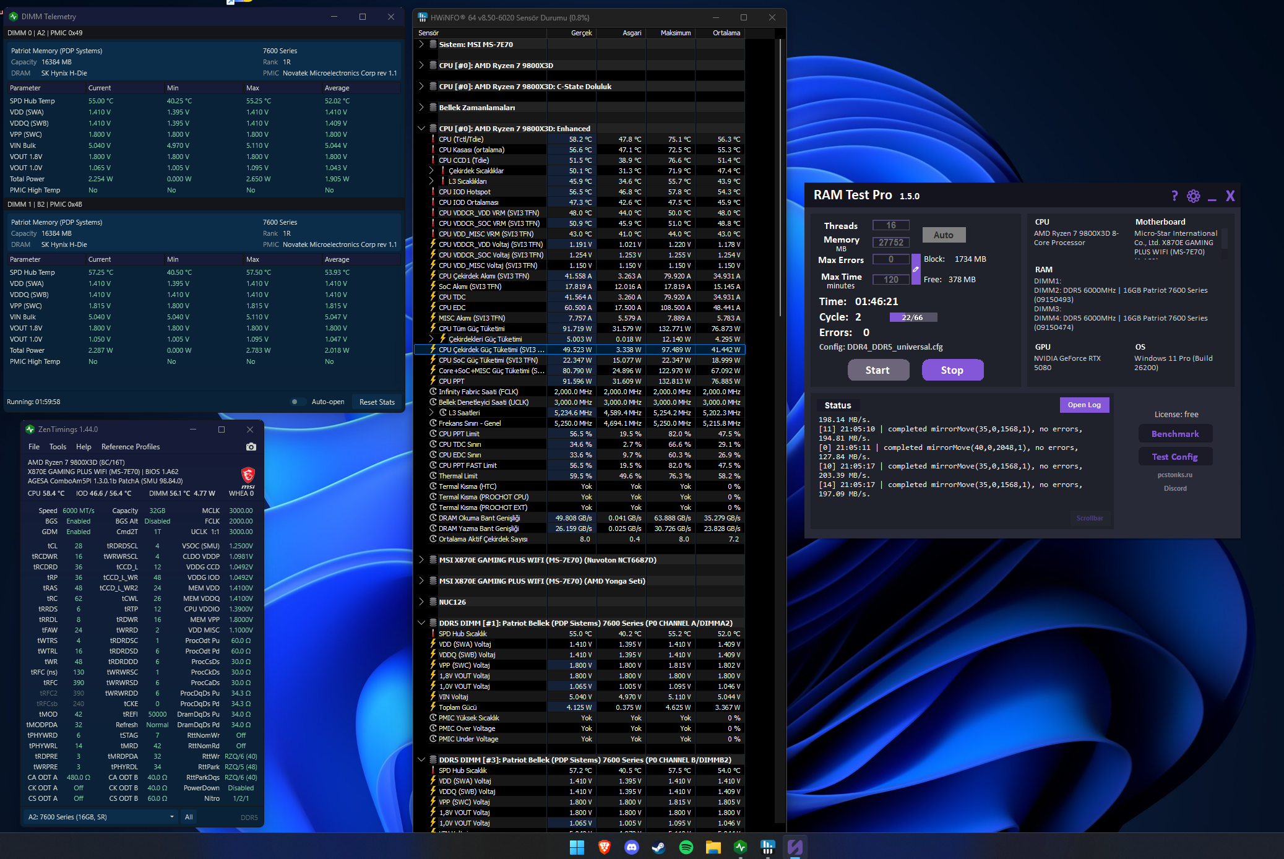Open Discord from the taskbar
This screenshot has height=859, width=1284.
tap(632, 847)
